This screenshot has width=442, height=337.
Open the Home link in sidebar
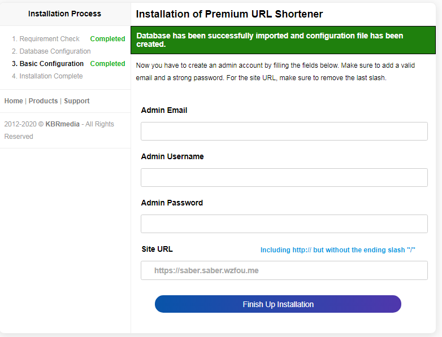pos(14,101)
